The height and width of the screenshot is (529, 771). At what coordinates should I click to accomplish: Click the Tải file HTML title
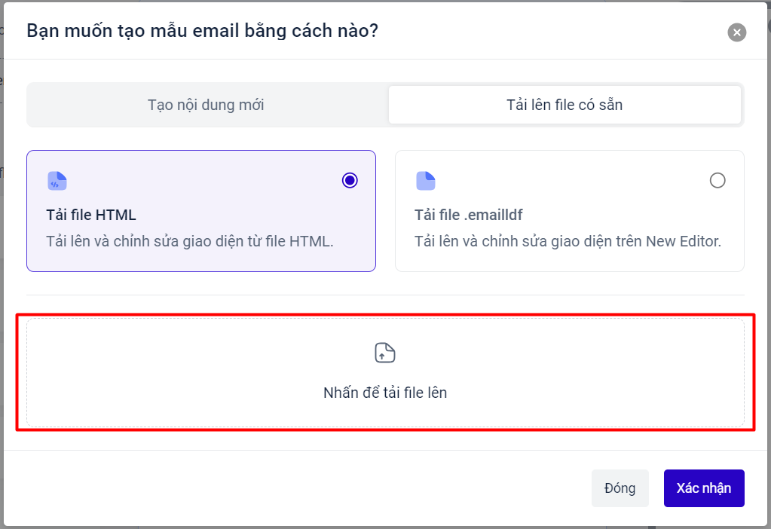91,215
